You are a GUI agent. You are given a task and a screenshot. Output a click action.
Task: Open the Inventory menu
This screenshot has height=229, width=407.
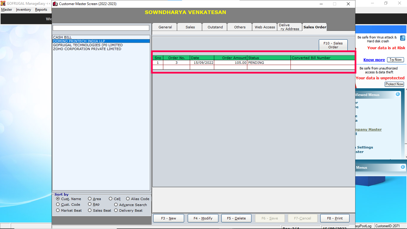24,10
